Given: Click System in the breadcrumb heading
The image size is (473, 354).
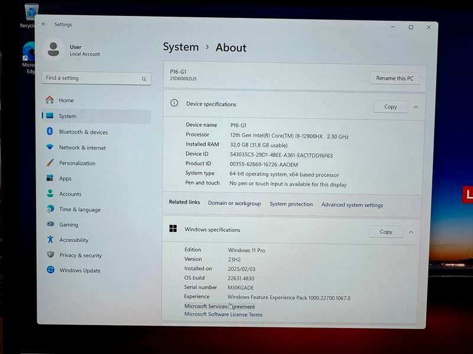Looking at the screenshot, I should (181, 47).
